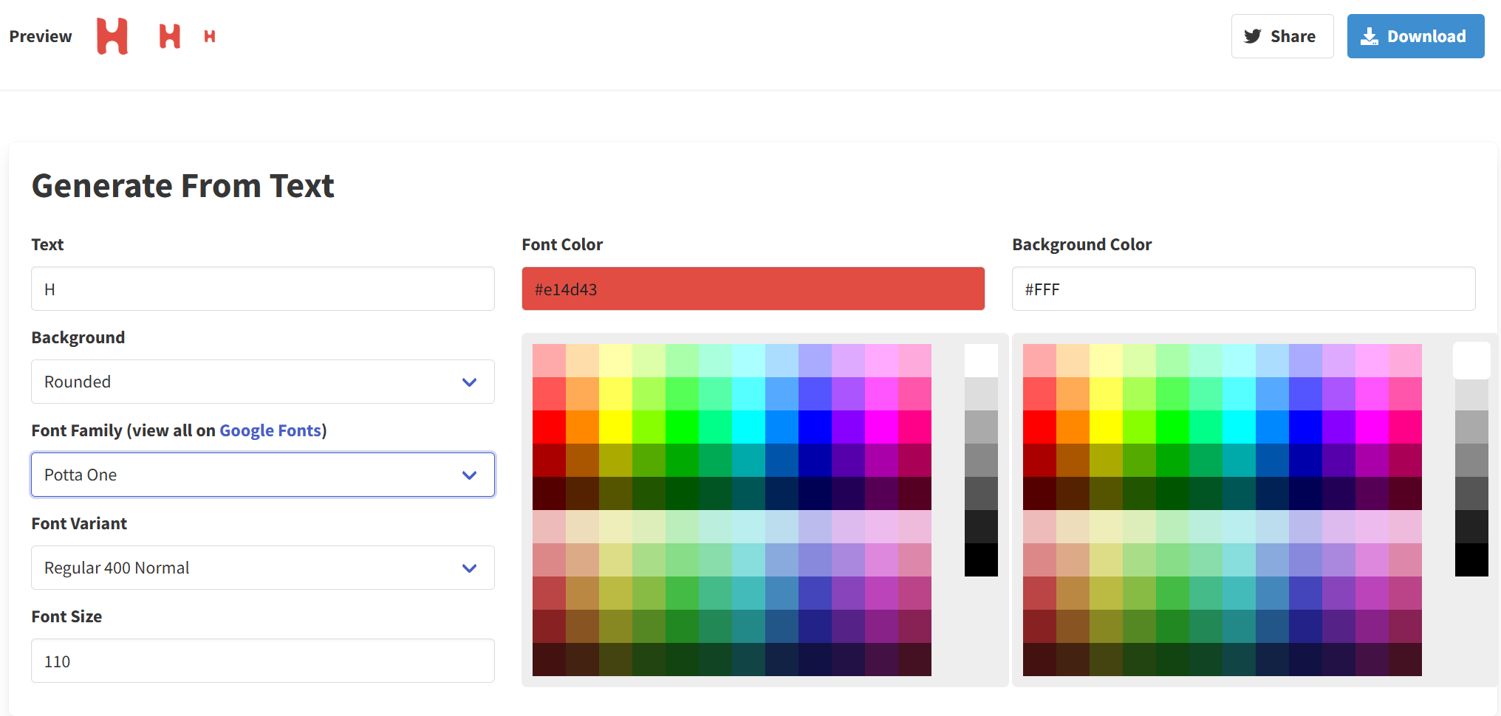Click the Text input containing H
Viewport: 1501px width, 716px height.
coord(262,289)
